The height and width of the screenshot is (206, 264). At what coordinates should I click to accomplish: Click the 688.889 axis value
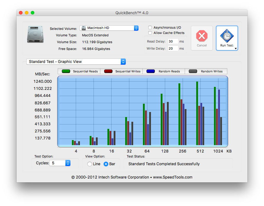pyautogui.click(x=43, y=110)
